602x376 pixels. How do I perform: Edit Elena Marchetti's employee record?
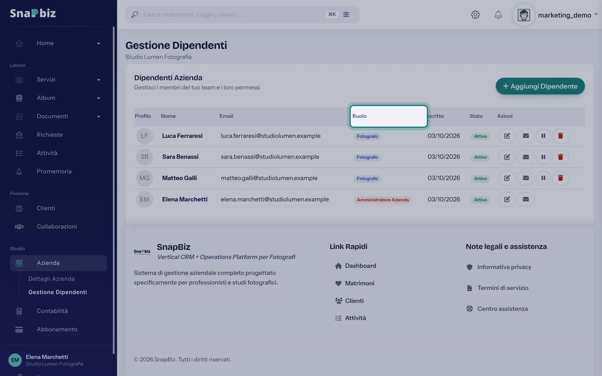click(507, 199)
